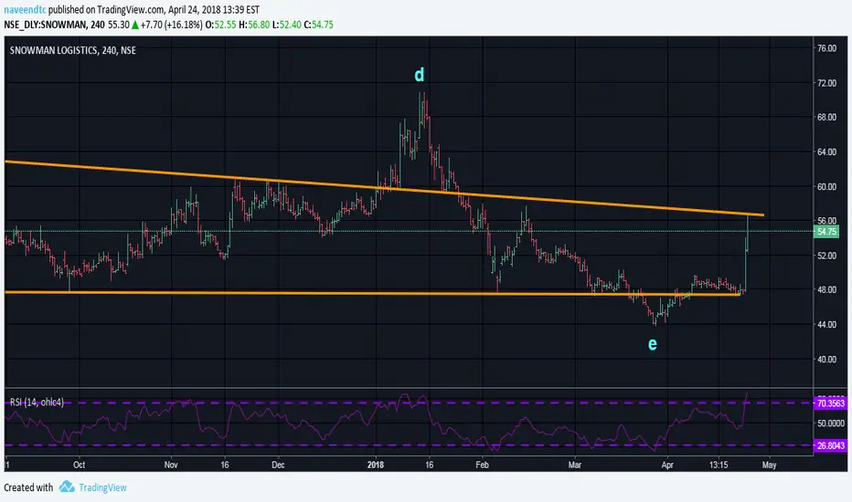This screenshot has height=502, width=852.
Task: Click the Apr date axis label
Action: [x=667, y=465]
